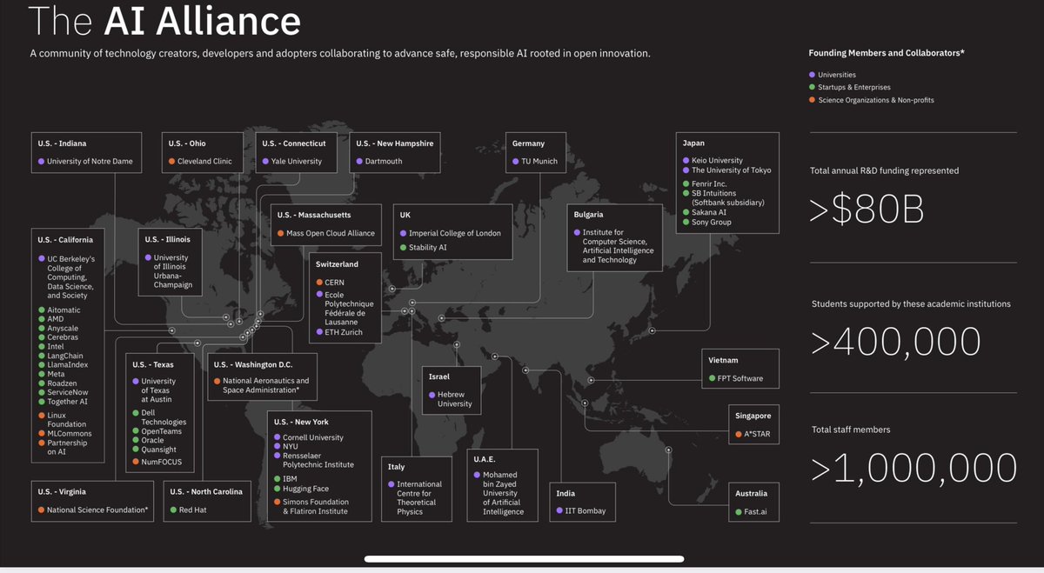Image resolution: width=1044 pixels, height=573 pixels.
Task: Select "ServiceNow" under California
Action: pos(69,392)
